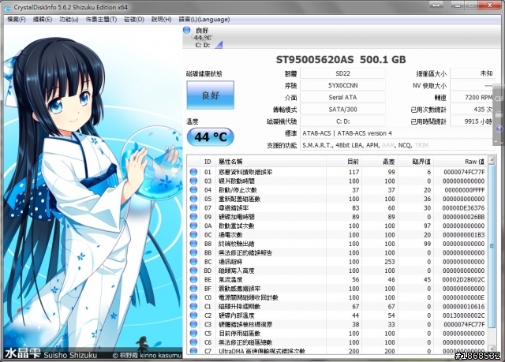Click status orb for attribute BE
Viewport: 505px width, 362px height.
[x=193, y=280]
